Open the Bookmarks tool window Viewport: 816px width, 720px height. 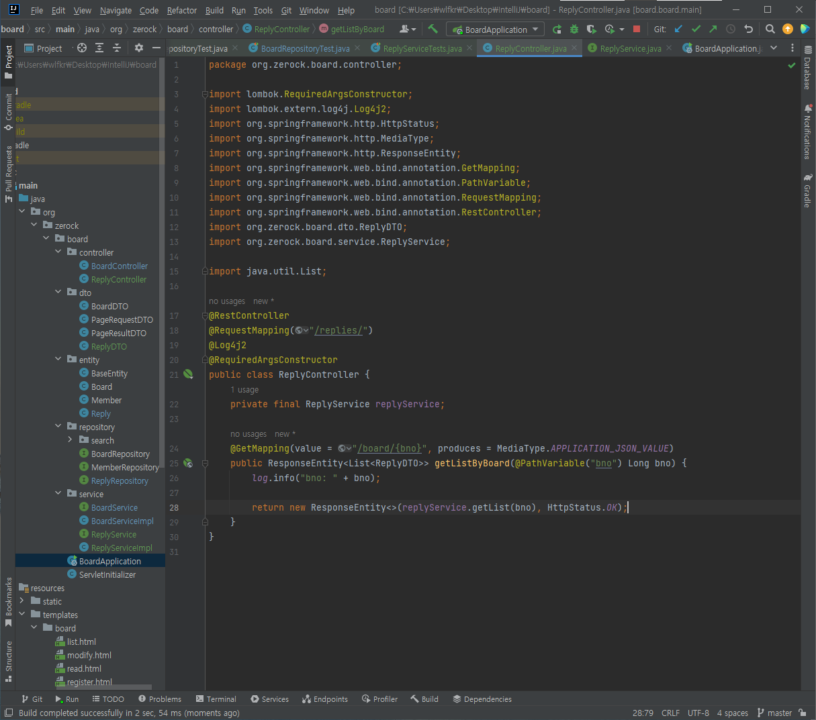[9, 602]
